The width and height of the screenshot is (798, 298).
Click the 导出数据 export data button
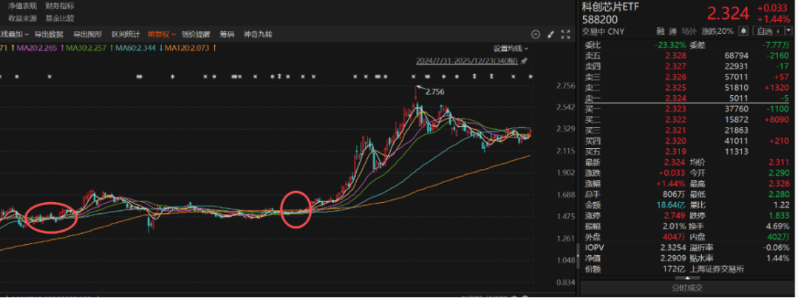[49, 34]
